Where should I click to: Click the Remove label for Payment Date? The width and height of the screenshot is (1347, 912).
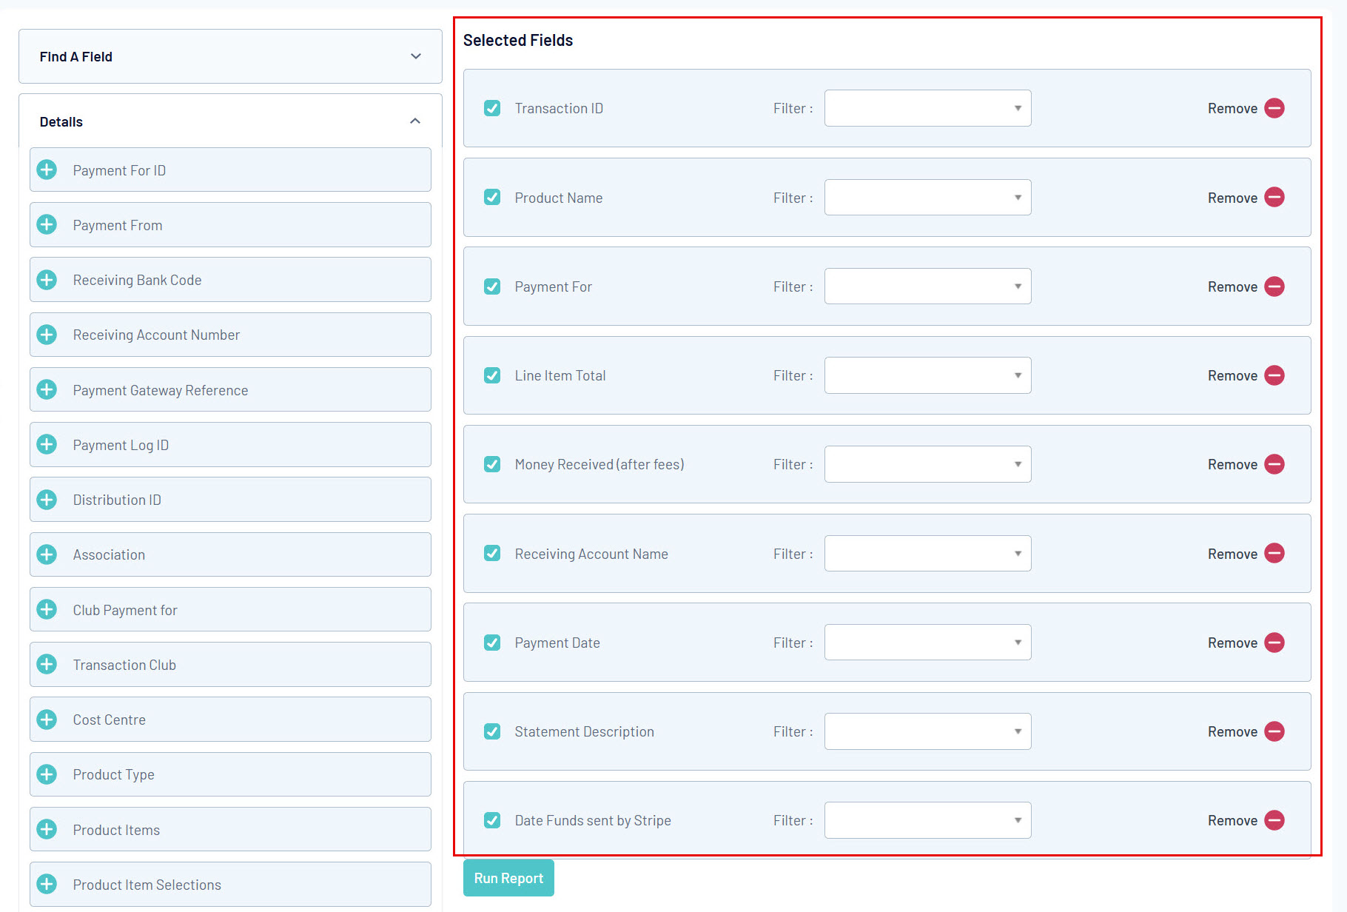tap(1232, 643)
